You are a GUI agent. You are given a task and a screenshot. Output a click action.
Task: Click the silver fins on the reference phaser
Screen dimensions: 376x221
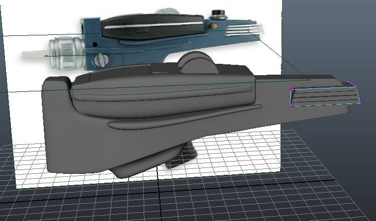coord(244,29)
